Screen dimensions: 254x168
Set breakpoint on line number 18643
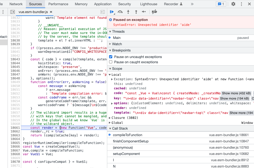[15, 59]
